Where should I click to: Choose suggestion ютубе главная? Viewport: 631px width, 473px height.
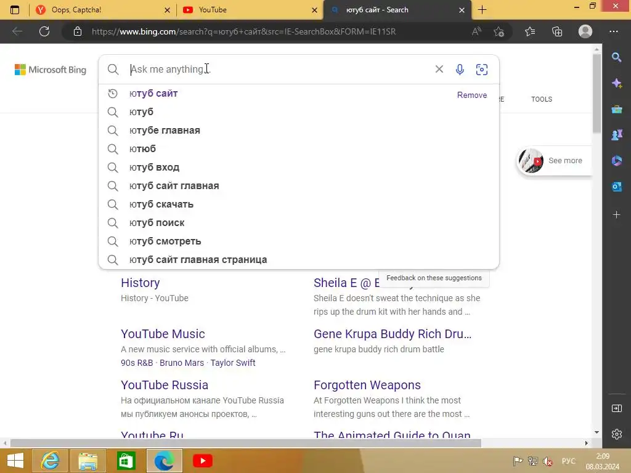point(299,131)
